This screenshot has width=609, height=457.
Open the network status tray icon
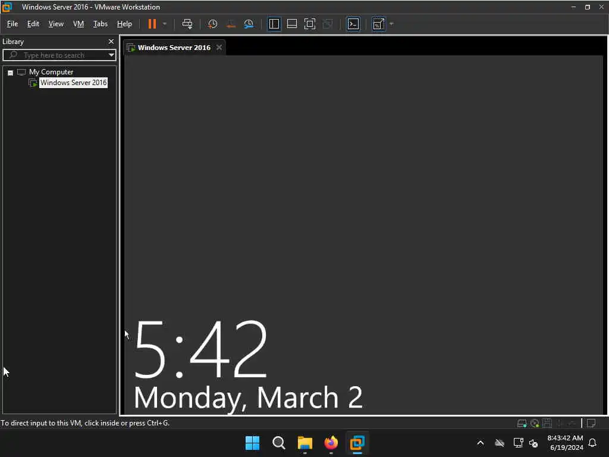pos(518,443)
